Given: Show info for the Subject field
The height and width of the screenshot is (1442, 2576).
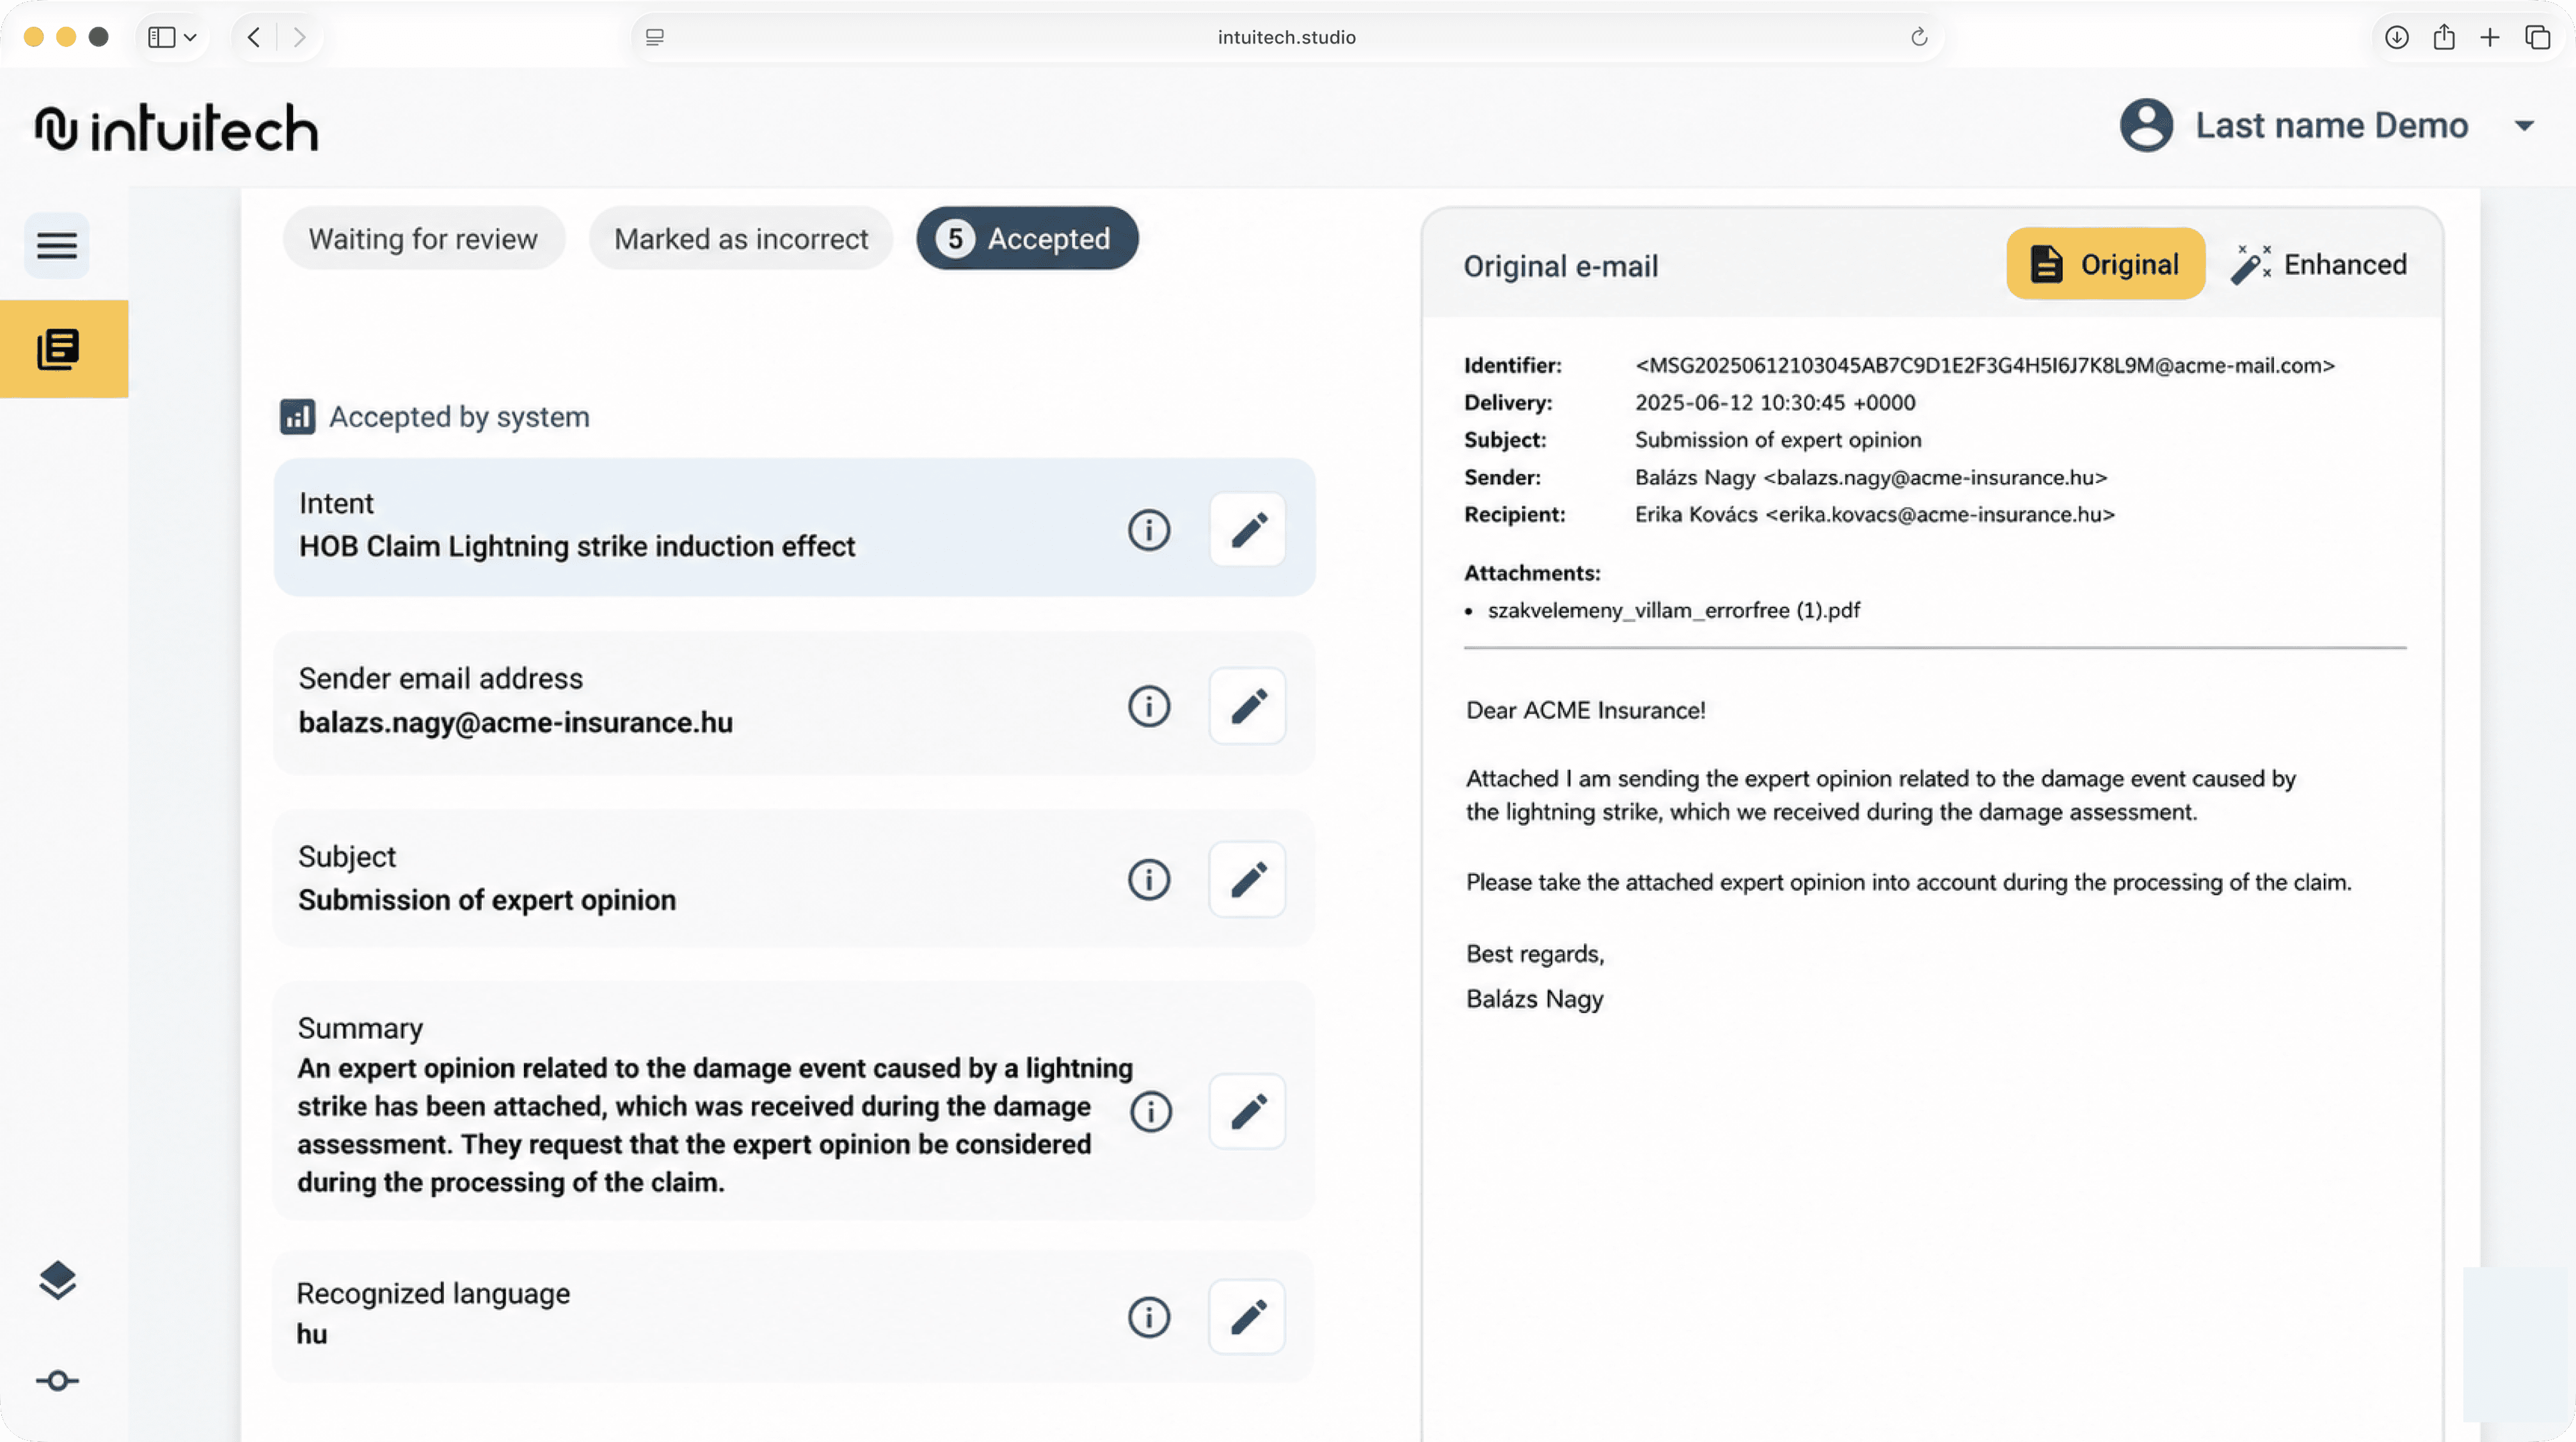Looking at the screenshot, I should coord(1149,880).
